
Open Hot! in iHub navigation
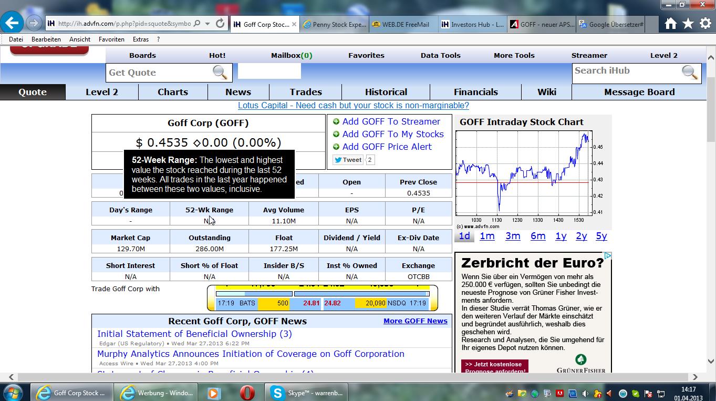pos(217,55)
